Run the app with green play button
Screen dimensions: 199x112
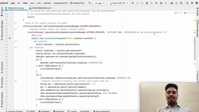(x=133, y=3)
